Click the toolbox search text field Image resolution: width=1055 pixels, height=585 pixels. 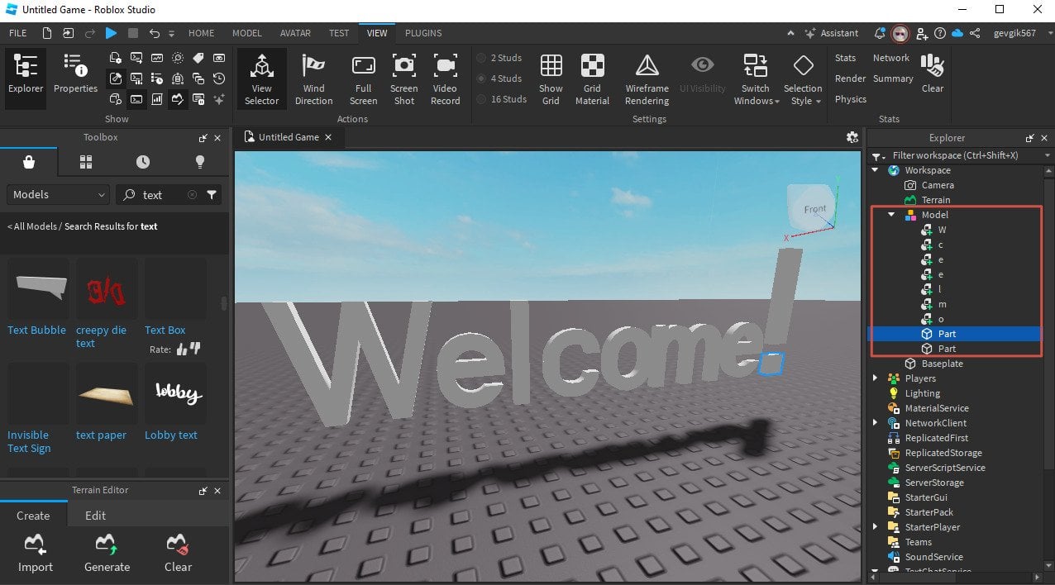pos(162,195)
